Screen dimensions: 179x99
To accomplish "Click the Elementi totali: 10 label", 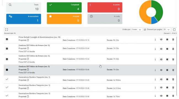I will pyautogui.click(x=10, y=33).
